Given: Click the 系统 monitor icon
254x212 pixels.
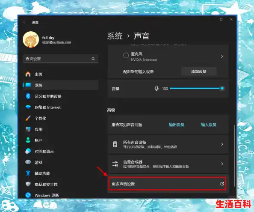Looking at the screenshot, I should pyautogui.click(x=28, y=85).
